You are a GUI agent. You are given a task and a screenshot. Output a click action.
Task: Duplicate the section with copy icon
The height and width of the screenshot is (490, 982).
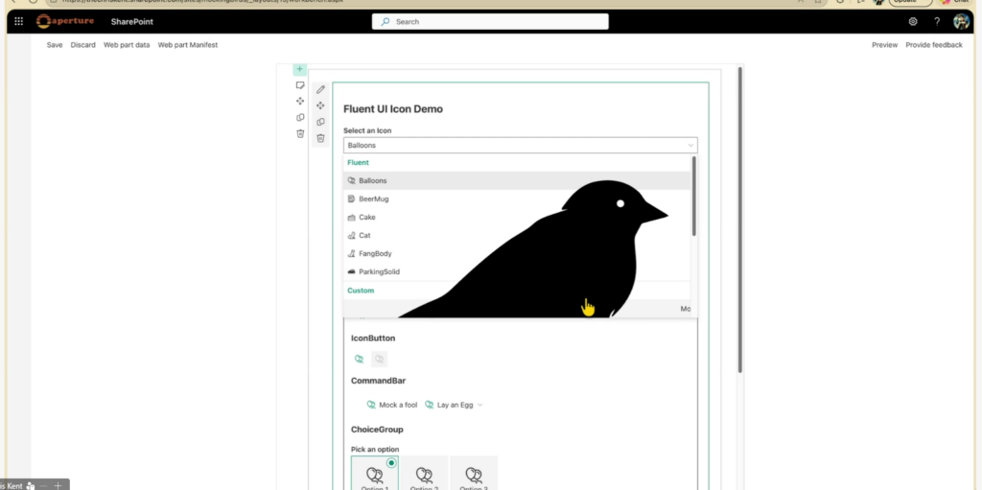point(300,117)
